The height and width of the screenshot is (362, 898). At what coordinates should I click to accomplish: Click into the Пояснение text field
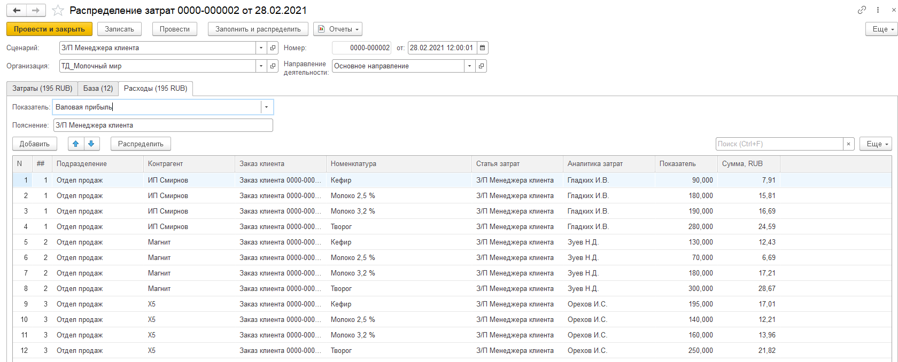[x=163, y=125]
